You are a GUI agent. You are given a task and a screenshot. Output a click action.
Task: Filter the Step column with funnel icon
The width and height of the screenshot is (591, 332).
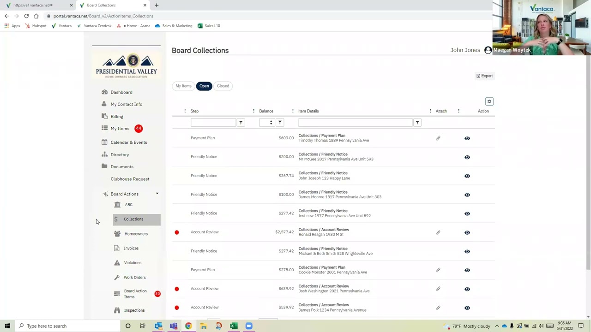[241, 122]
